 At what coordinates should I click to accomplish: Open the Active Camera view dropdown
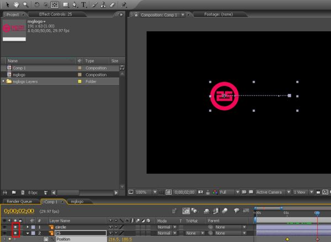(289, 192)
